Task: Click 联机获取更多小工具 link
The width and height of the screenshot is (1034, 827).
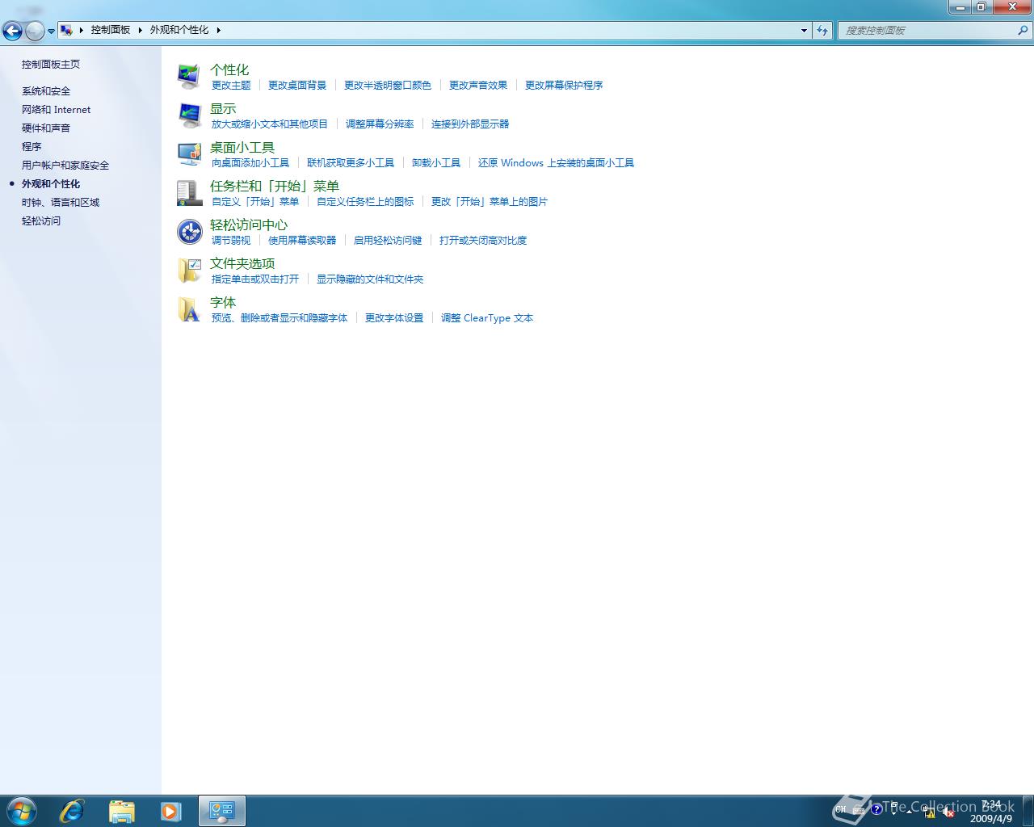Action: pyautogui.click(x=351, y=163)
